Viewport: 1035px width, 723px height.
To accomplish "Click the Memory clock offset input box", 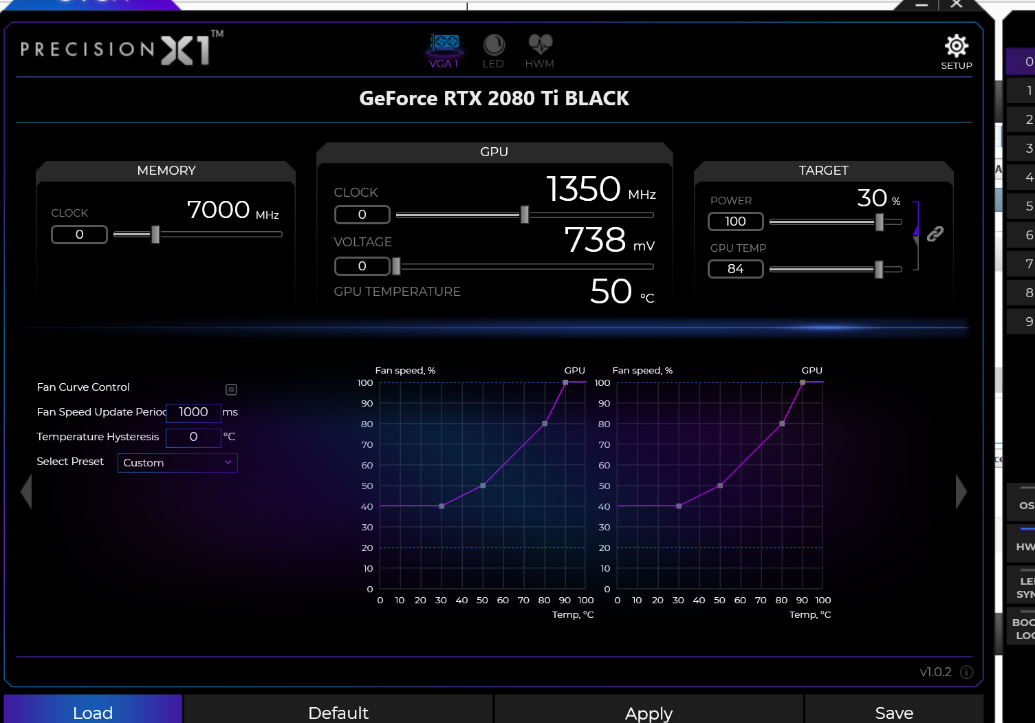I will [x=79, y=235].
